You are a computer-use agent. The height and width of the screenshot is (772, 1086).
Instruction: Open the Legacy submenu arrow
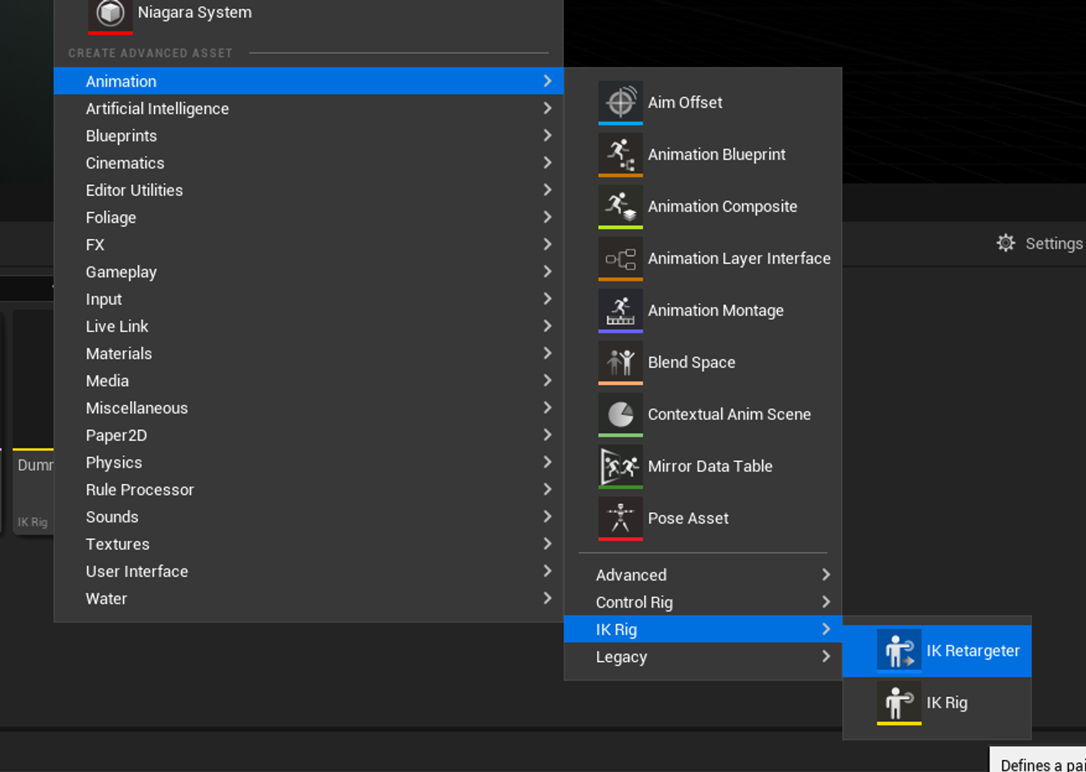825,656
